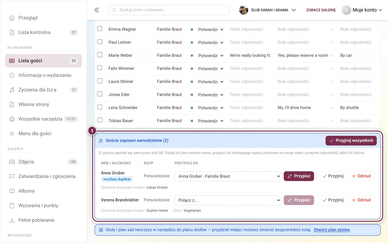
Task: Click the Wyzwania i punkty clipboard icon
Action: pos(12,206)
